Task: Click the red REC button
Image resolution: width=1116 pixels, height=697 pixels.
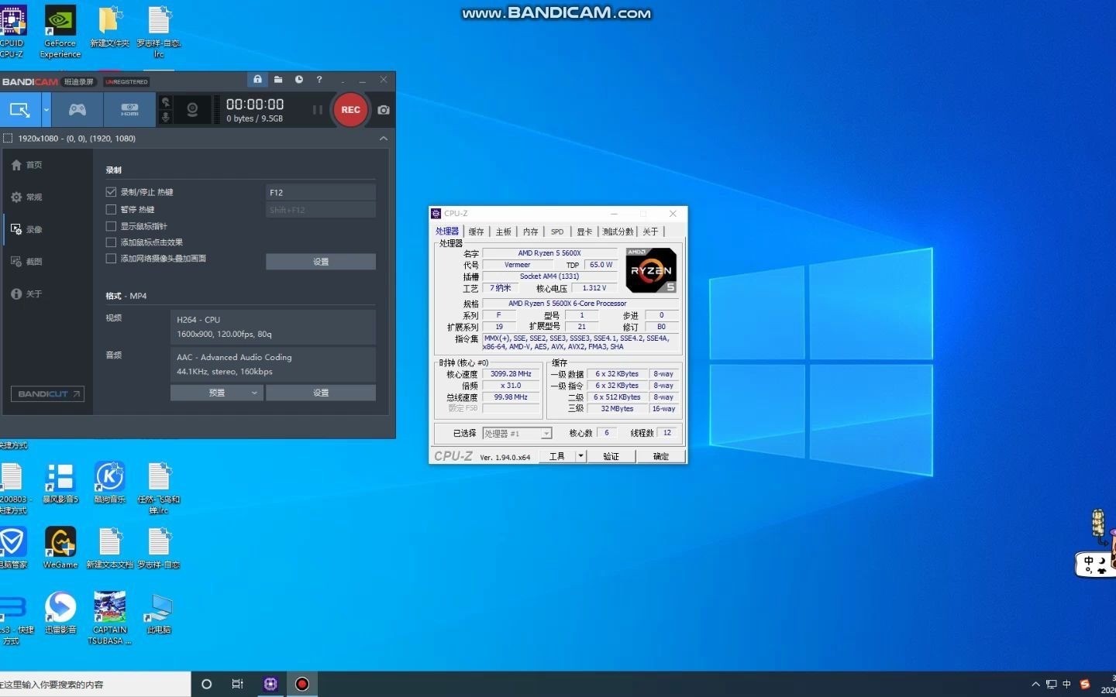Action: click(350, 110)
